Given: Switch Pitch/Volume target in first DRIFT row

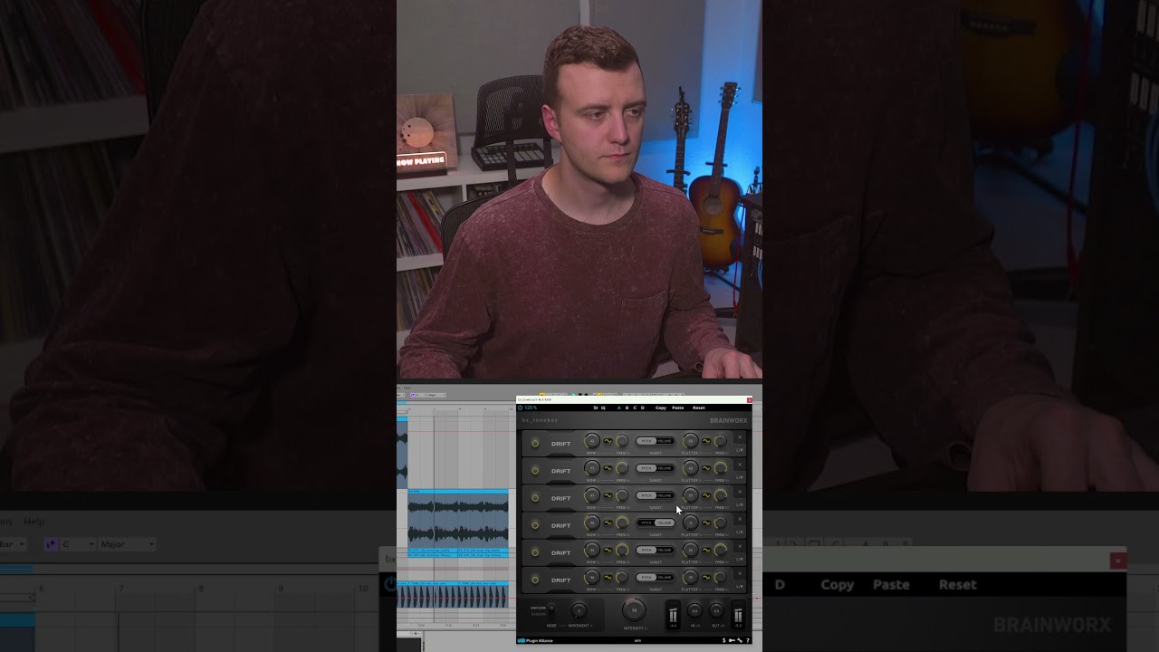Looking at the screenshot, I should (x=656, y=441).
